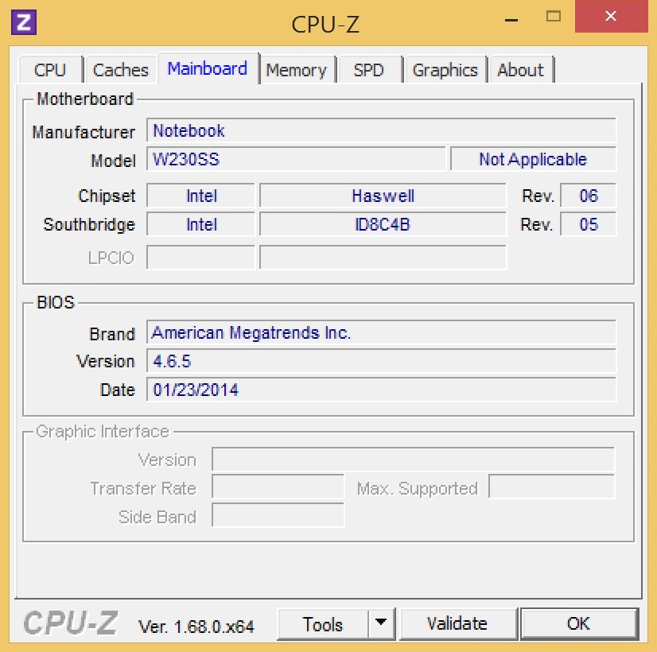Click BIOS version value 4.6.5
This screenshot has width=657, height=652.
(x=381, y=361)
